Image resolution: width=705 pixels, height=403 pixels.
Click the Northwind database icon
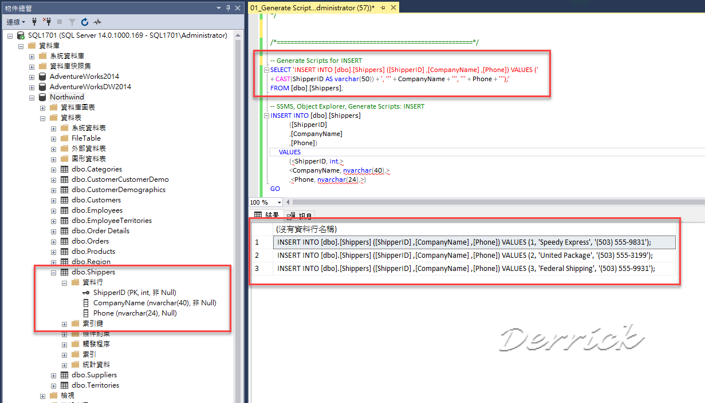click(41, 97)
